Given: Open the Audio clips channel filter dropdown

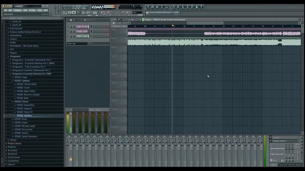Looking at the screenshot, I should click(x=77, y=44).
